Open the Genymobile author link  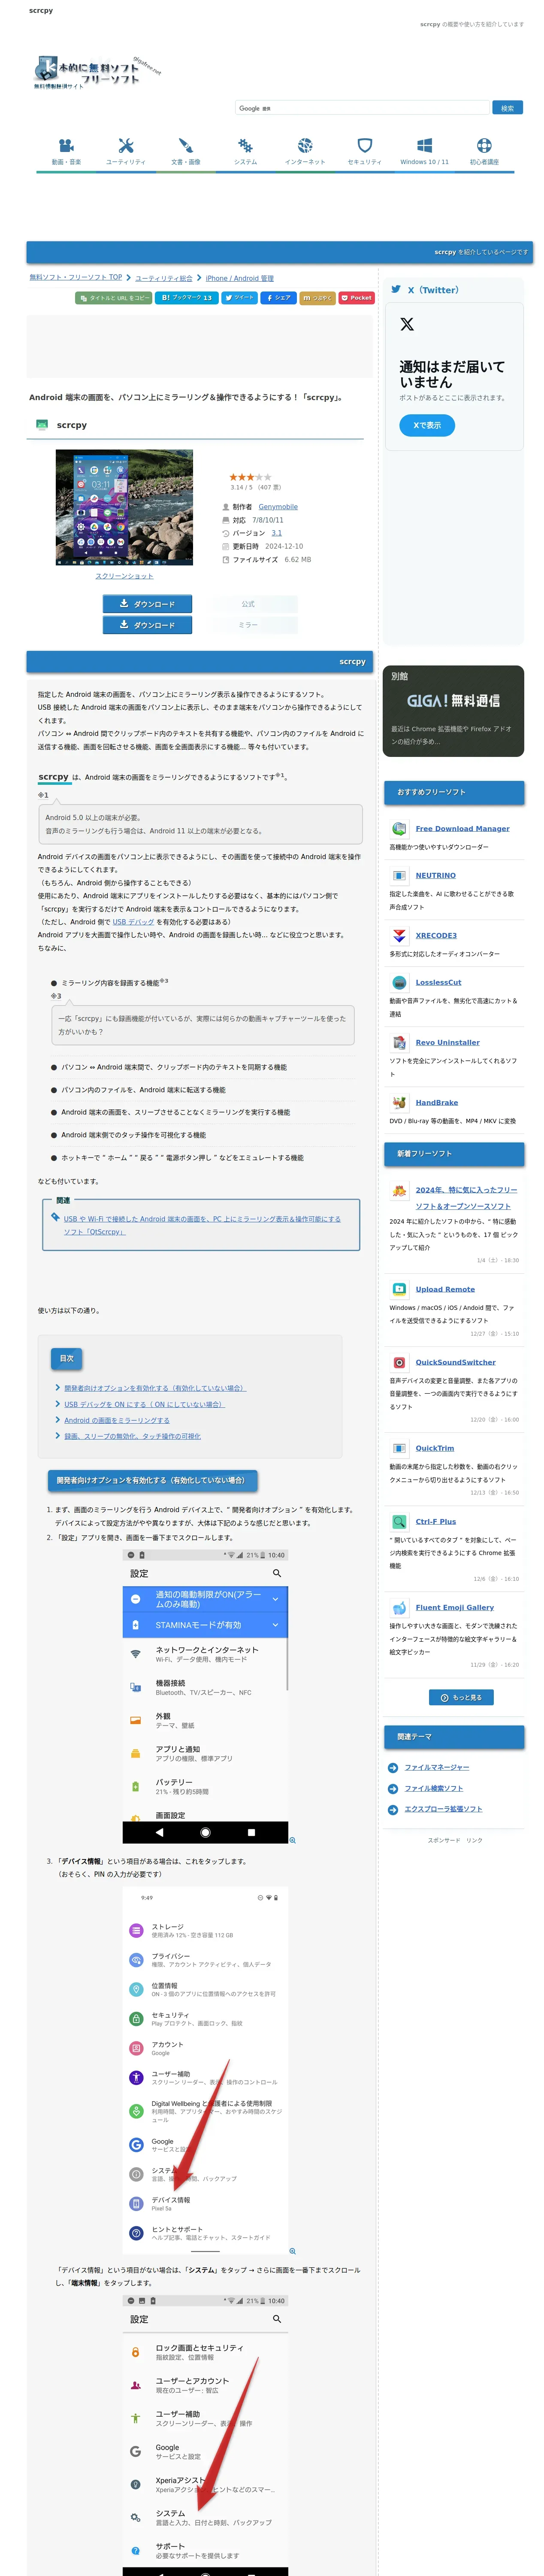[x=278, y=507]
